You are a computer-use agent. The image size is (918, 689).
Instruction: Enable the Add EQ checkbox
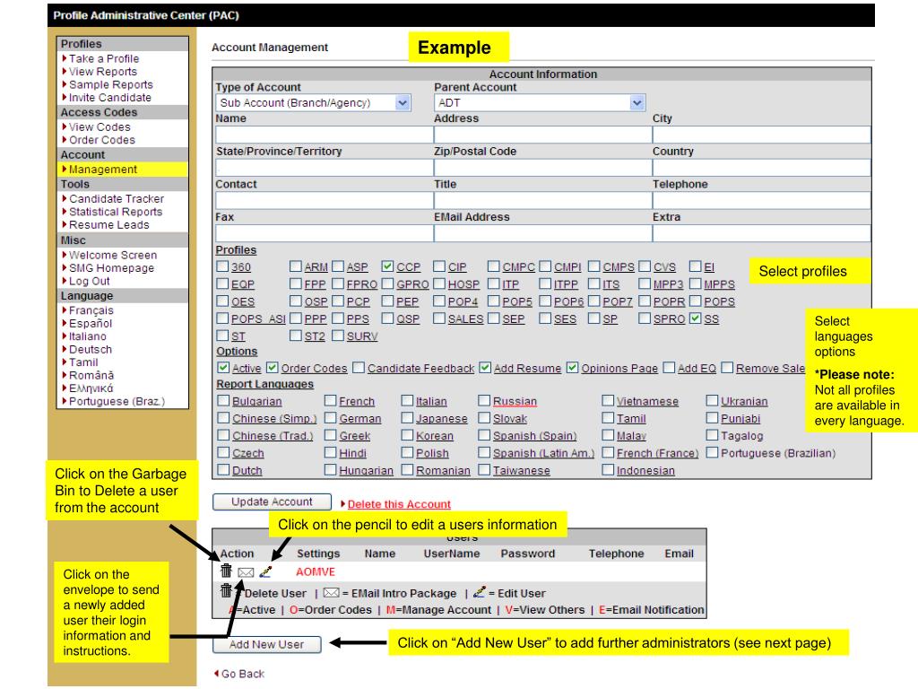click(669, 367)
